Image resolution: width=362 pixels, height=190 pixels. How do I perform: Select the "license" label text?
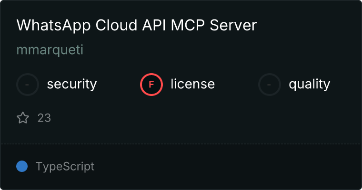click(192, 85)
